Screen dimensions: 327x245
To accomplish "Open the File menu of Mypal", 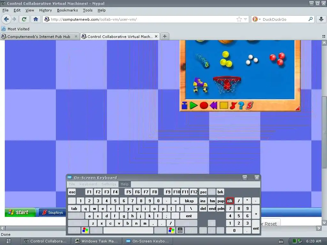I will (5, 10).
